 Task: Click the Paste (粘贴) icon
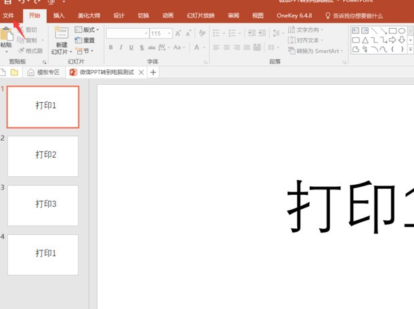pyautogui.click(x=6, y=36)
